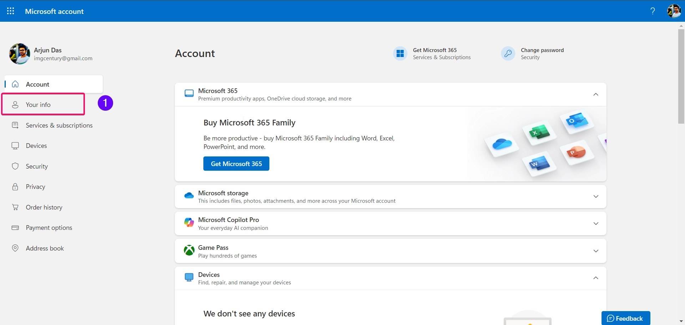The width and height of the screenshot is (685, 325).
Task: Click the monitor icon in the Devices card header
Action: pos(189,278)
